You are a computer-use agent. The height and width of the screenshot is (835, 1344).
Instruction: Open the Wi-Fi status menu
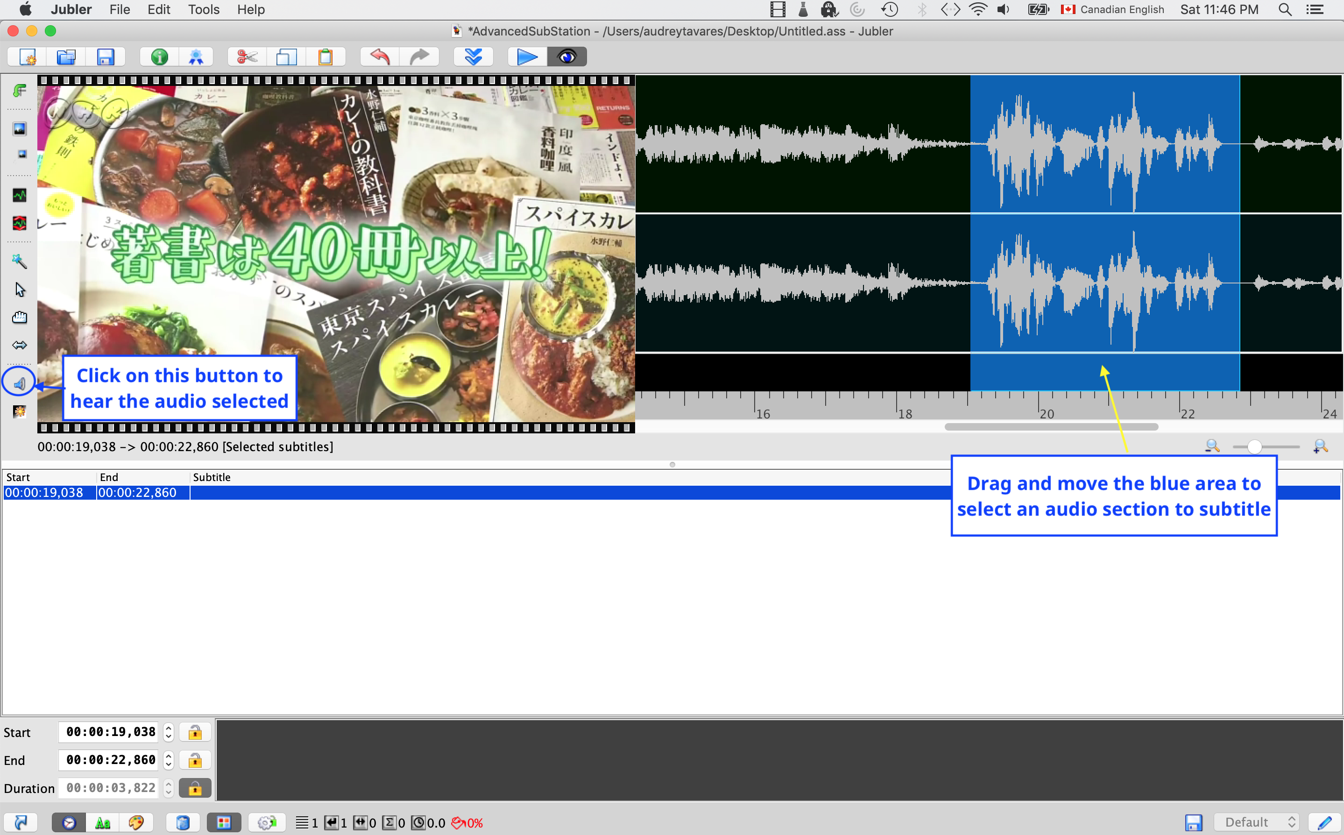click(978, 9)
